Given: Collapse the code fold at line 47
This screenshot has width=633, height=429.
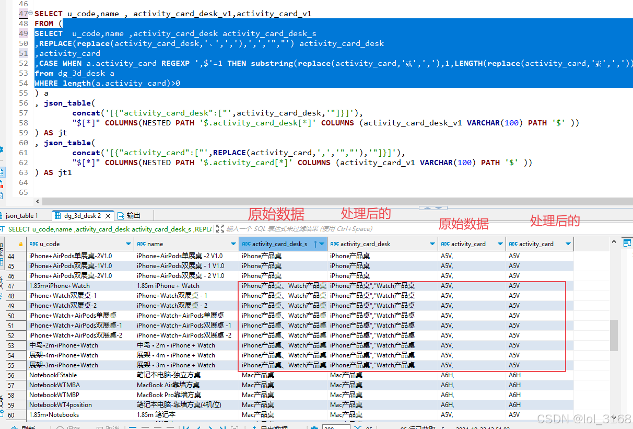Looking at the screenshot, I should click(31, 13).
